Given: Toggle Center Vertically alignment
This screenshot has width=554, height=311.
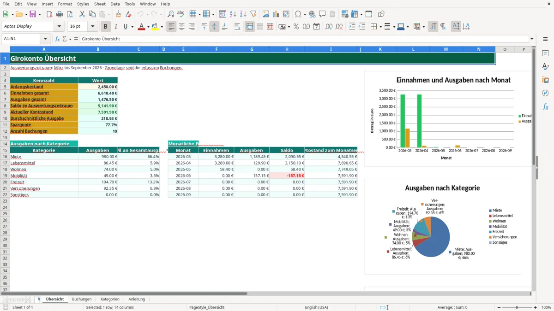Looking at the screenshot, I should coord(214,27).
